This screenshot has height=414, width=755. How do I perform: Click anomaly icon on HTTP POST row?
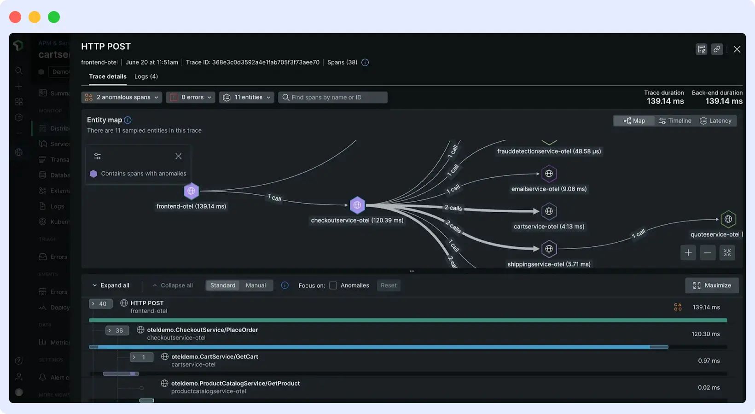click(x=678, y=307)
